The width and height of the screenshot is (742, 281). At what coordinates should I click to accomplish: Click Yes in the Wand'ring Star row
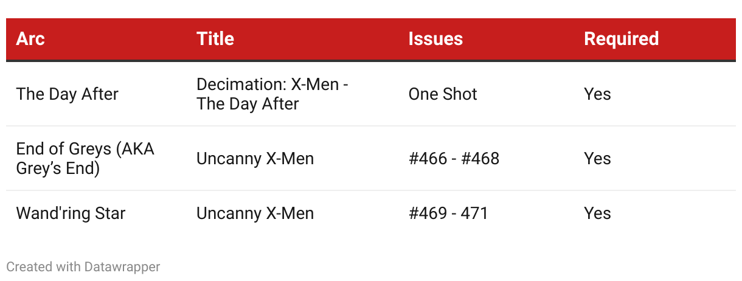click(597, 213)
